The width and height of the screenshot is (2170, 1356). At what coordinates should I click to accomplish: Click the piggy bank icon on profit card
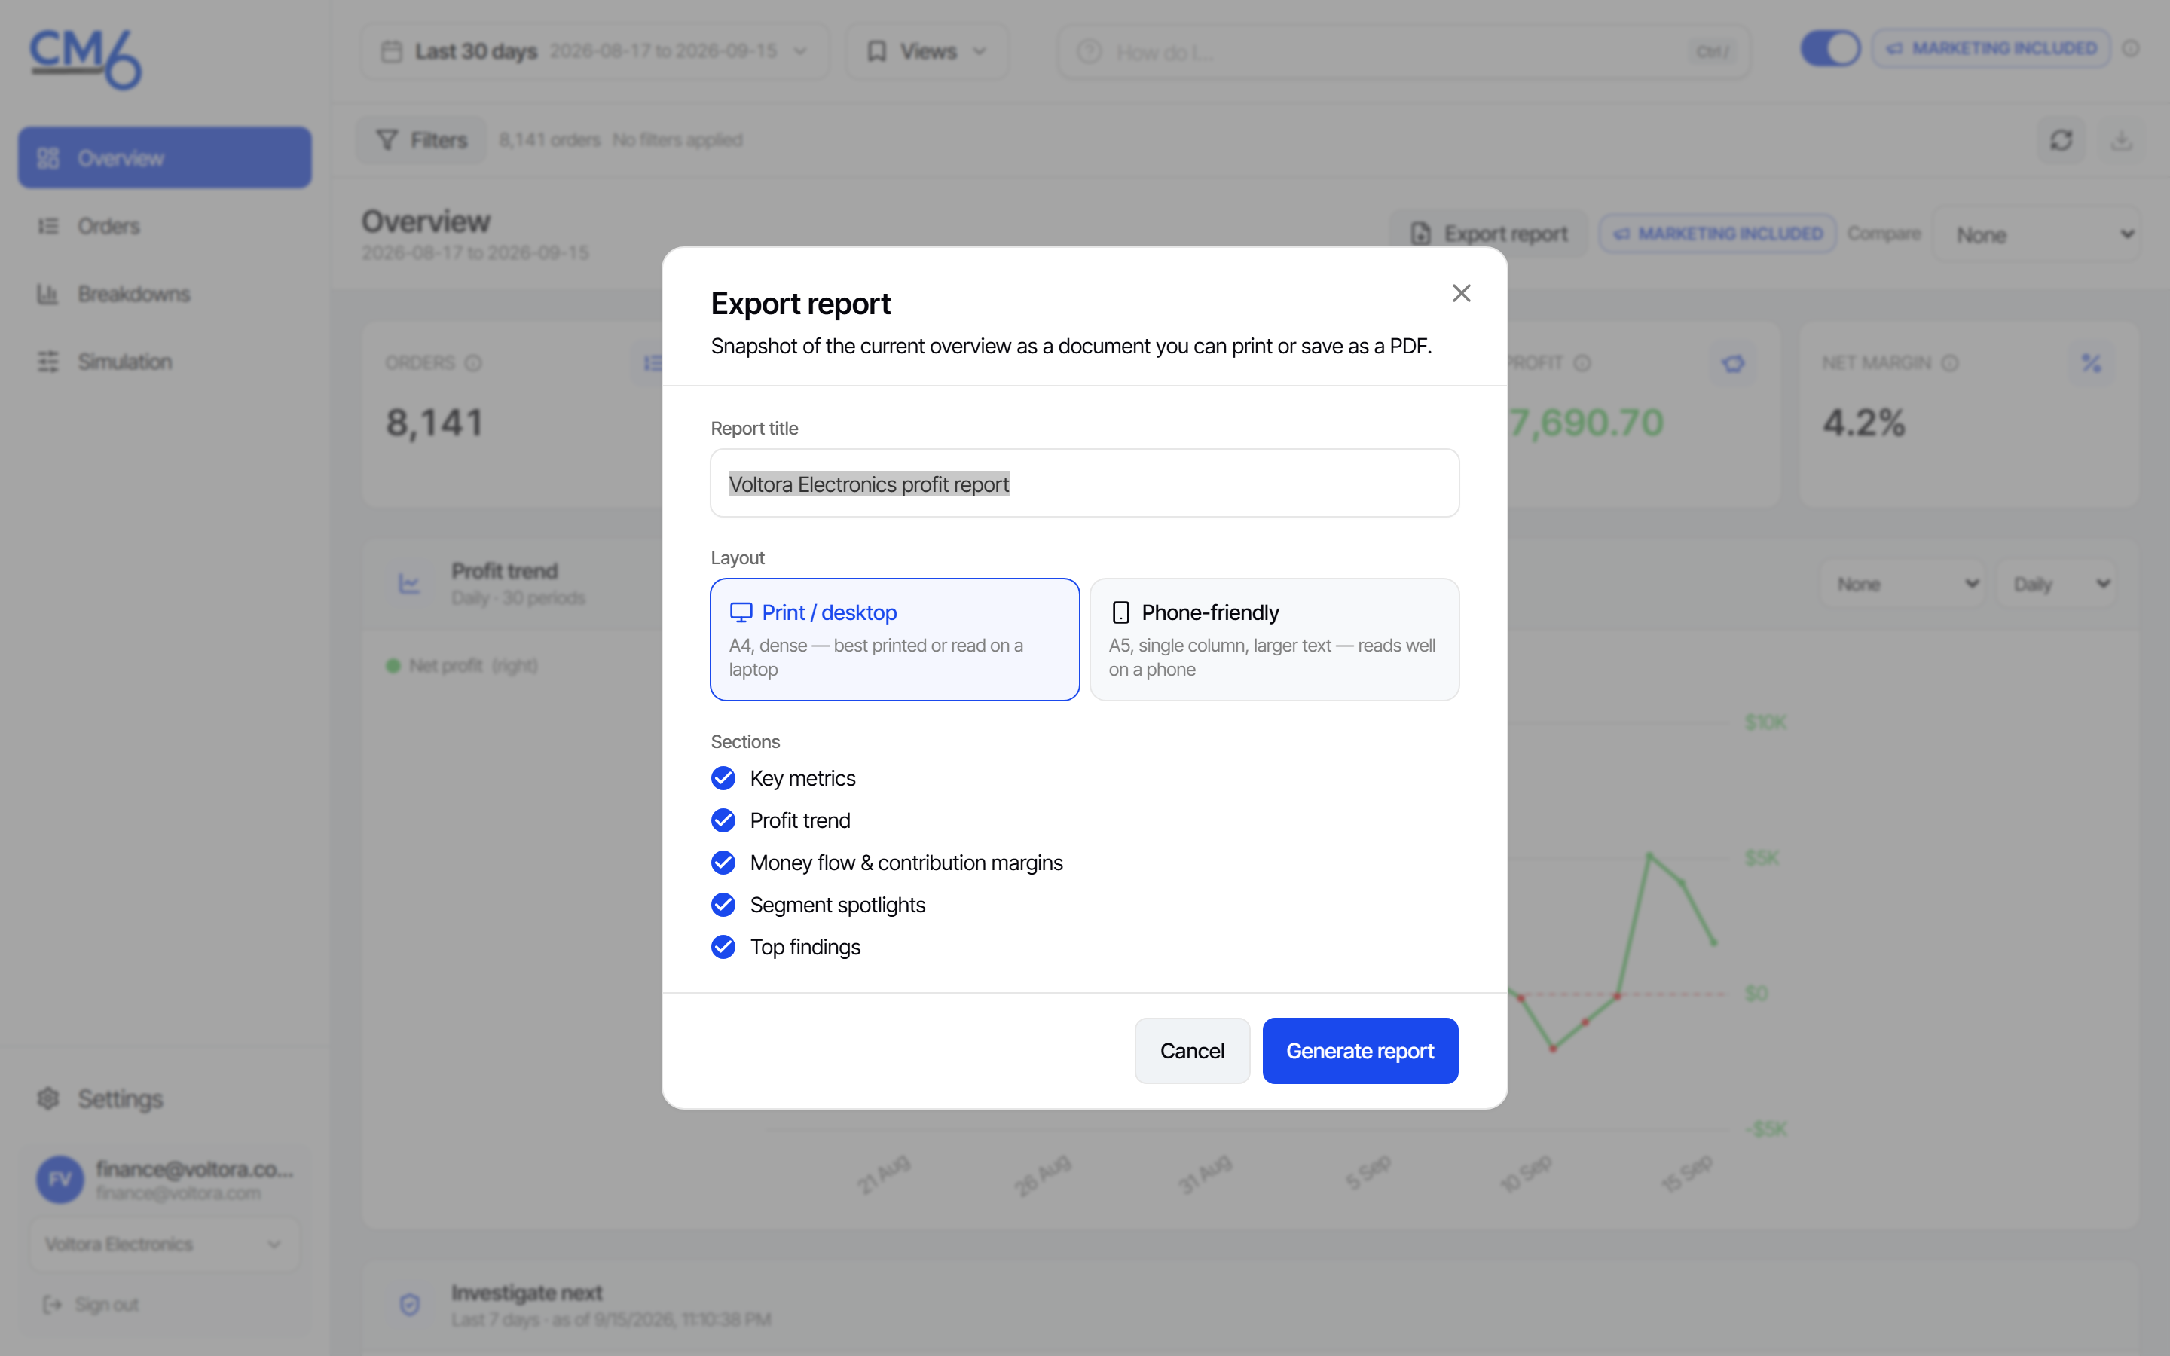tap(1732, 362)
